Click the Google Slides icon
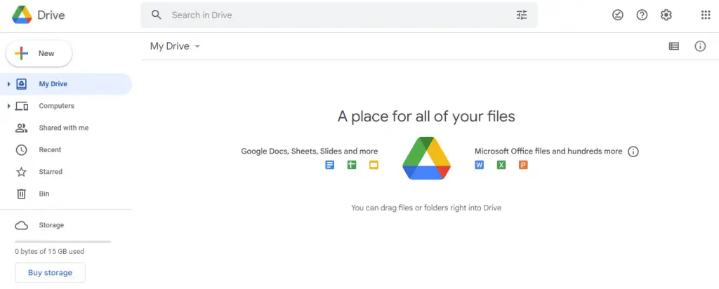The height and width of the screenshot is (289, 719). coord(374,165)
